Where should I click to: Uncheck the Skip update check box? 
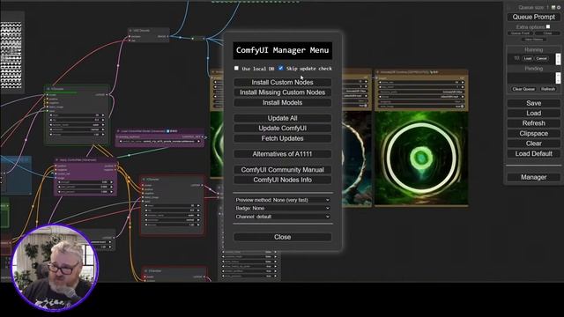coord(280,68)
